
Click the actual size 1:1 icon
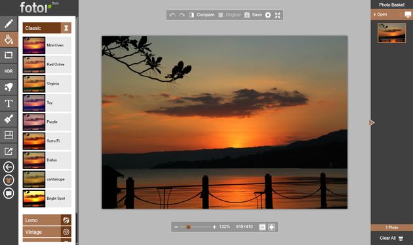pyautogui.click(x=262, y=227)
